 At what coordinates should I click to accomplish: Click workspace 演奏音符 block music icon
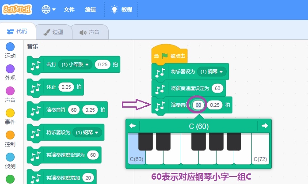point(160,106)
